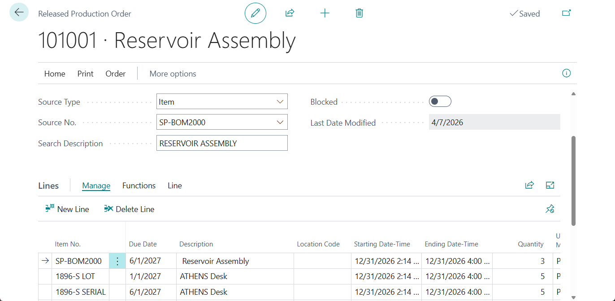615x301 pixels.
Task: Unpin the Lines toolbar with the pin icon
Action: click(550, 209)
